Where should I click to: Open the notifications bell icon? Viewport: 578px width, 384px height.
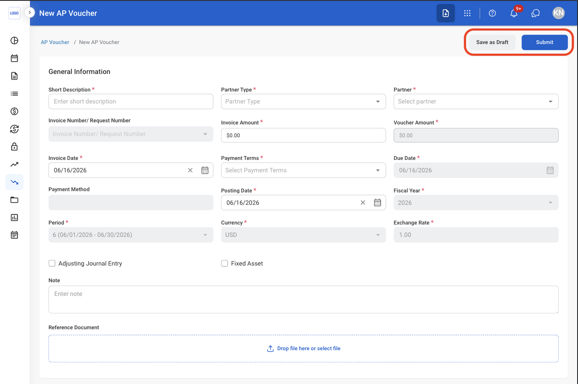514,13
